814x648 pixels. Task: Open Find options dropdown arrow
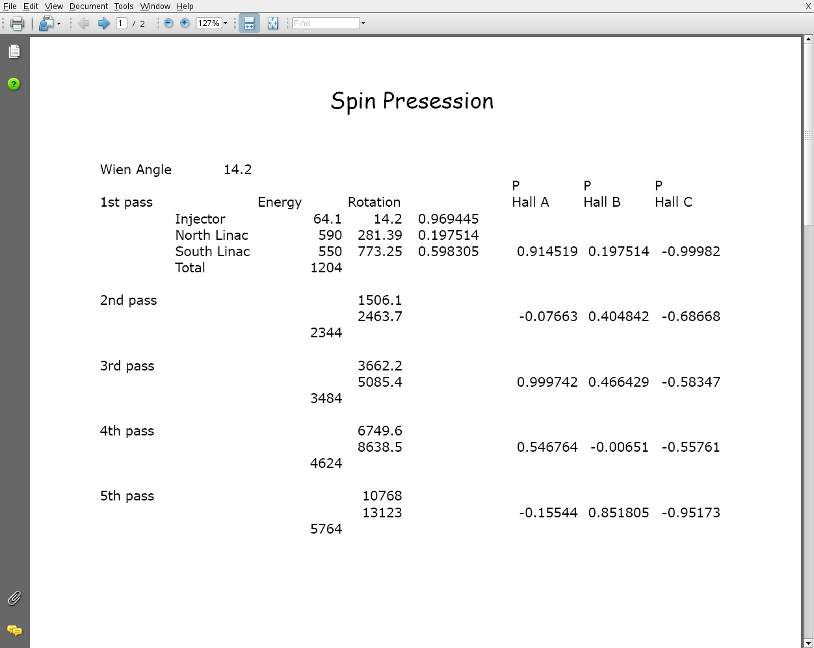(x=363, y=23)
